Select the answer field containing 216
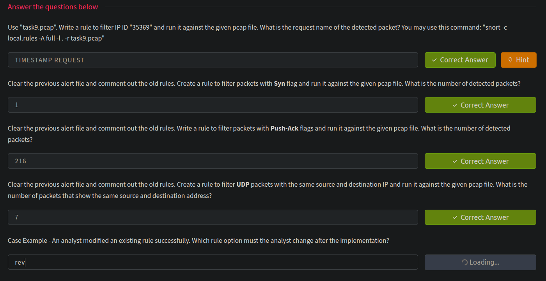Viewport: 546px width, 281px height. pos(213,161)
